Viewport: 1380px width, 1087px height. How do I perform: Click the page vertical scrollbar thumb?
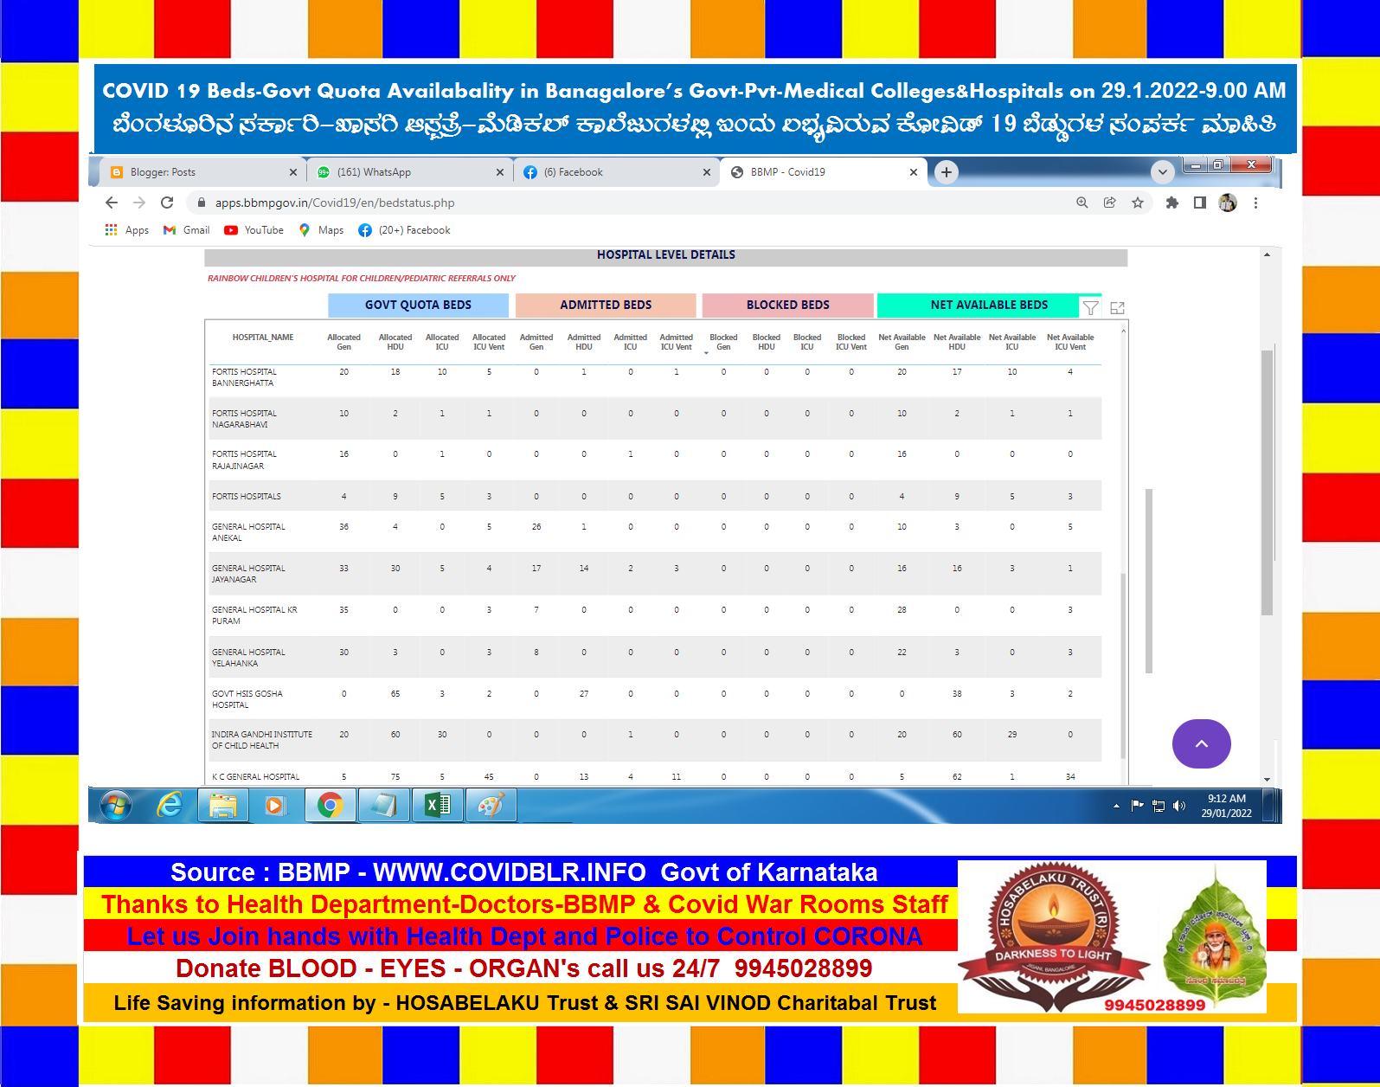(1267, 482)
